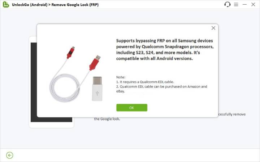Click the UnlockGo app logo icon

pos(5,5)
